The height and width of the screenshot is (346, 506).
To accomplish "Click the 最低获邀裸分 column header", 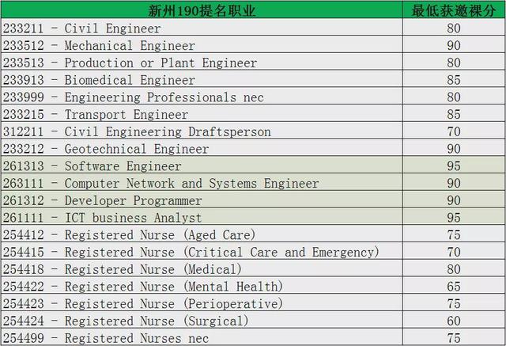I will 453,11.
